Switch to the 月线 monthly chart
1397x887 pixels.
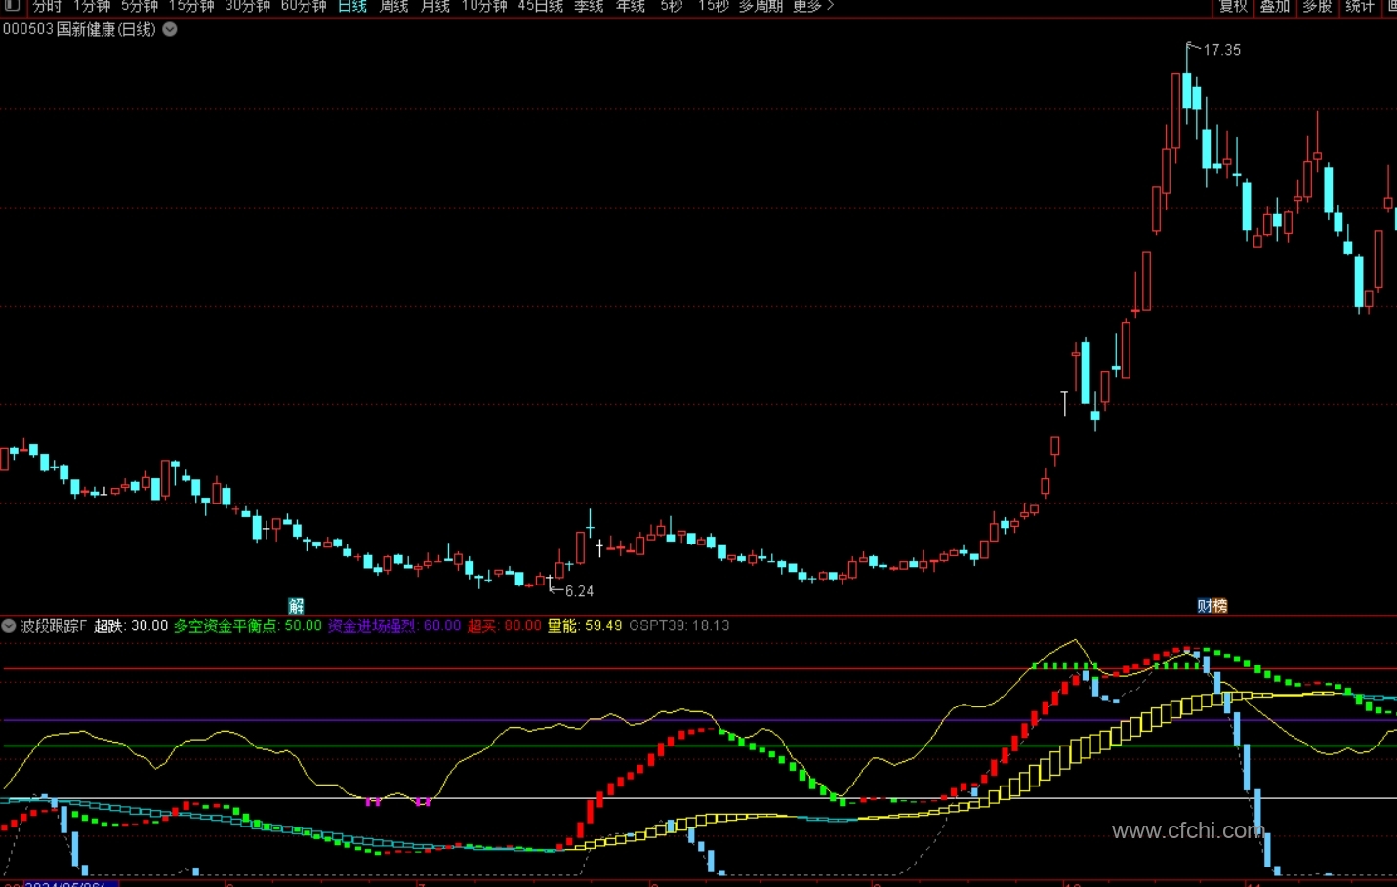435,6
